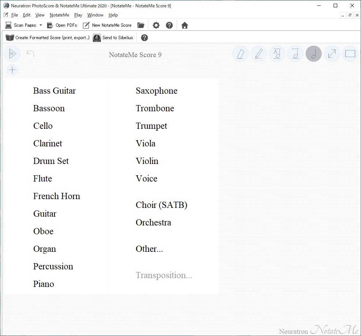Screen dimensions: 361x336
Task: Minimize the inner document window
Action: coord(343,15)
